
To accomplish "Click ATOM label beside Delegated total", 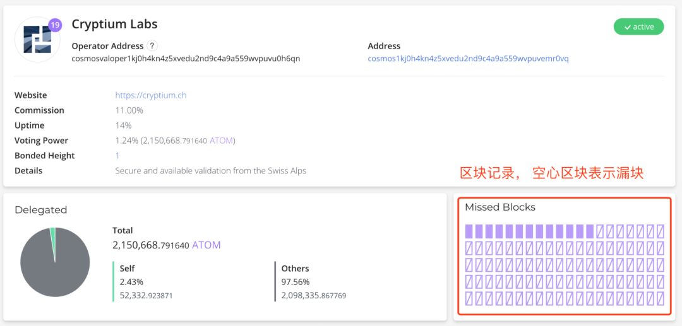I will 206,245.
